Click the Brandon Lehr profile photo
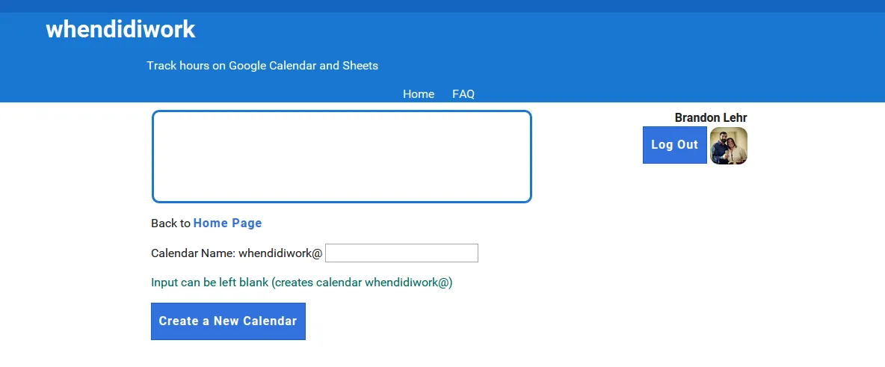This screenshot has height=367, width=885. coord(729,146)
